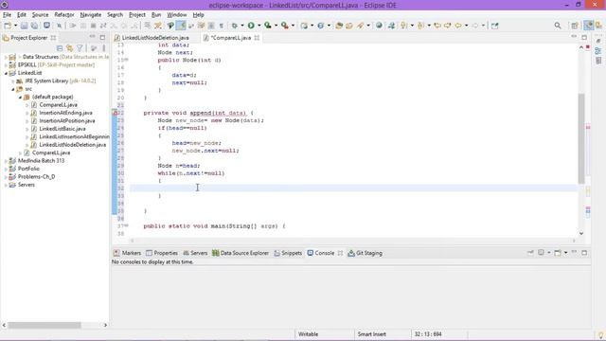Open the Refactor menu
The width and height of the screenshot is (606, 341).
click(x=64, y=15)
